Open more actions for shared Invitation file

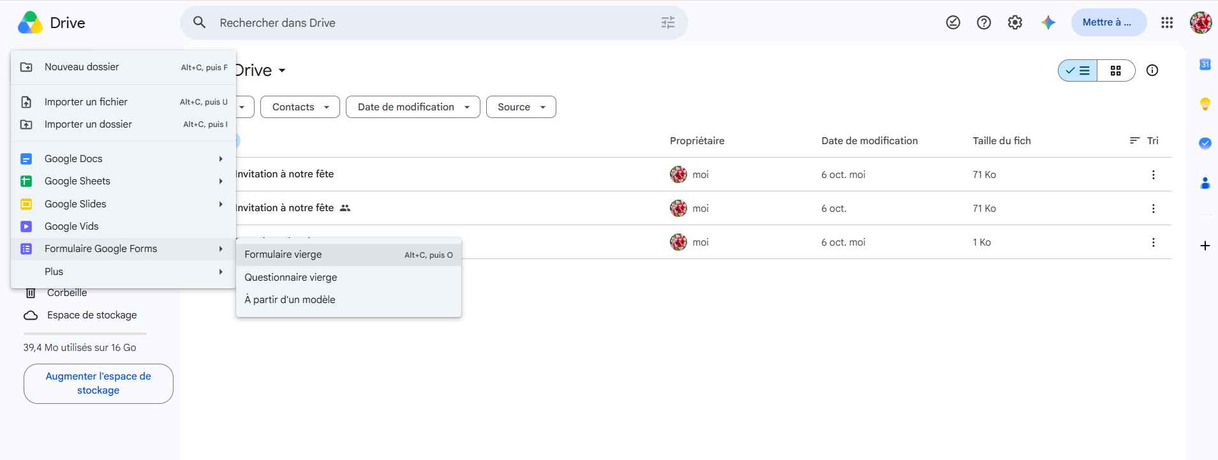(1154, 209)
